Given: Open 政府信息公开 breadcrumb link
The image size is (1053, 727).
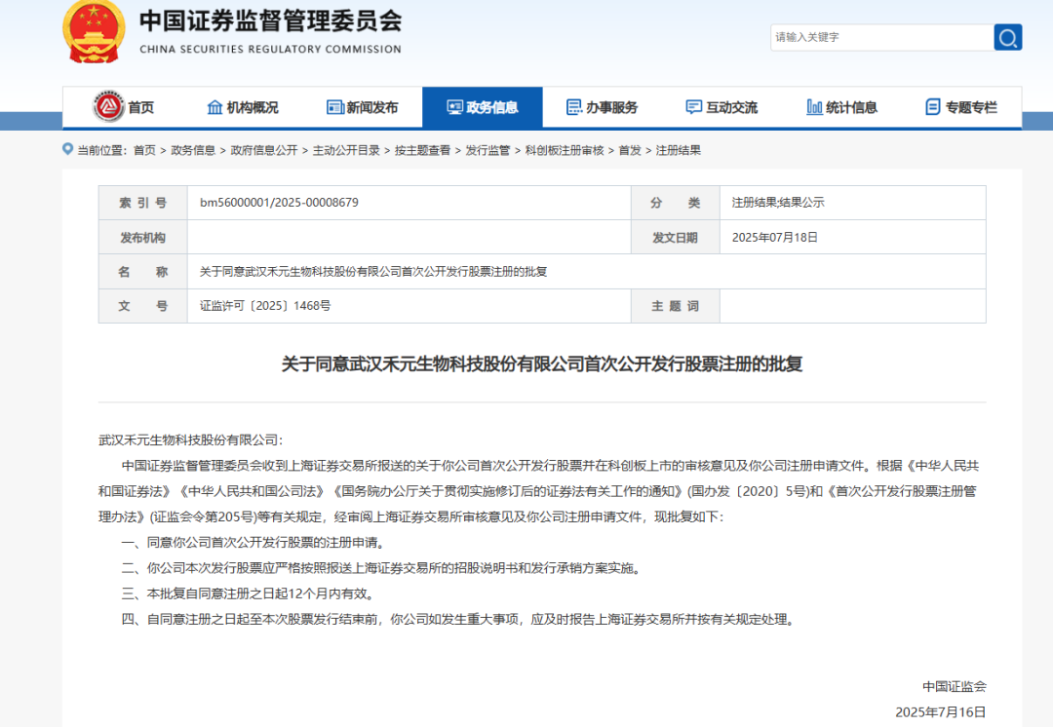Looking at the screenshot, I should point(263,150).
